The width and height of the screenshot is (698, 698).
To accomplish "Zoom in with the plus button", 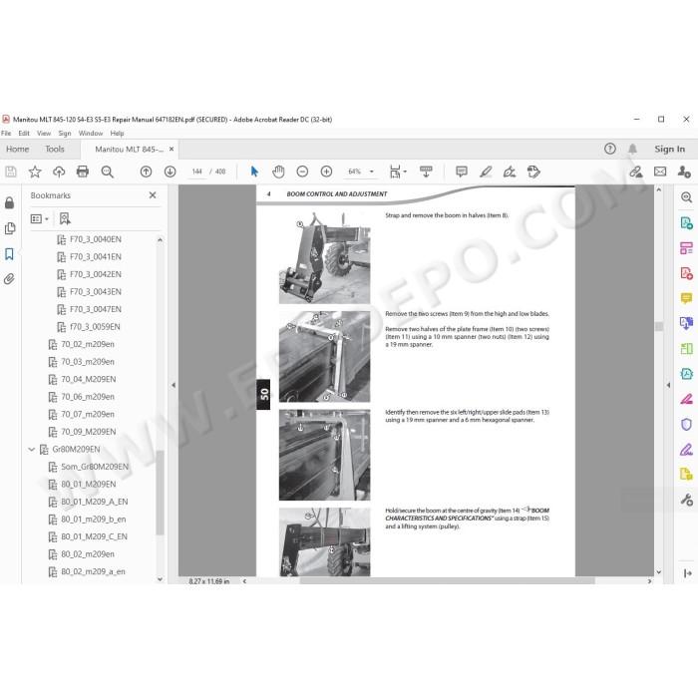I will pos(326,172).
